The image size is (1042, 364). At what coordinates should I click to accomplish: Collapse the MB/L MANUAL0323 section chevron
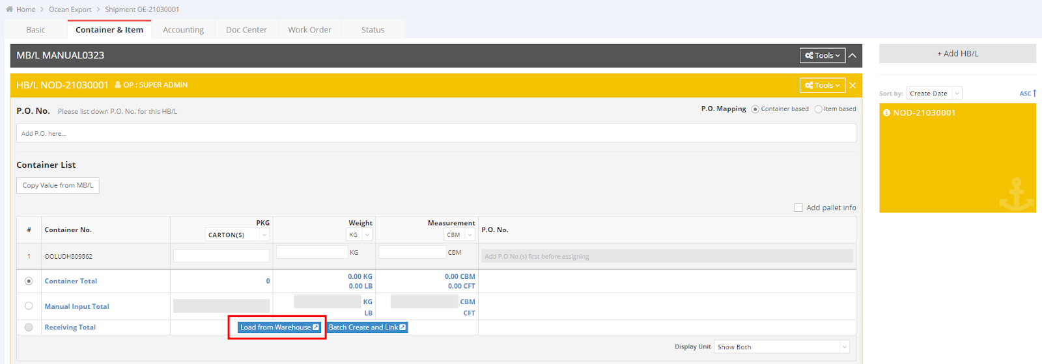tap(852, 56)
